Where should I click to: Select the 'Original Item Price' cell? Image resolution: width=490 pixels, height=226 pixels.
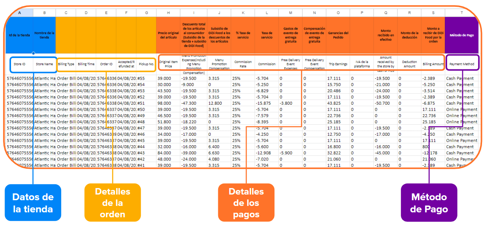[x=168, y=64]
